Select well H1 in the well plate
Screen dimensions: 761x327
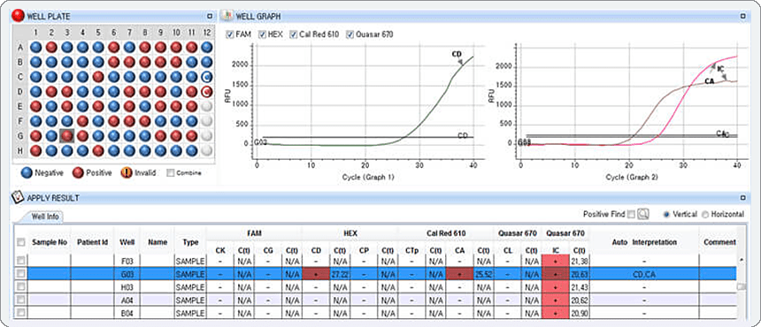tap(36, 150)
